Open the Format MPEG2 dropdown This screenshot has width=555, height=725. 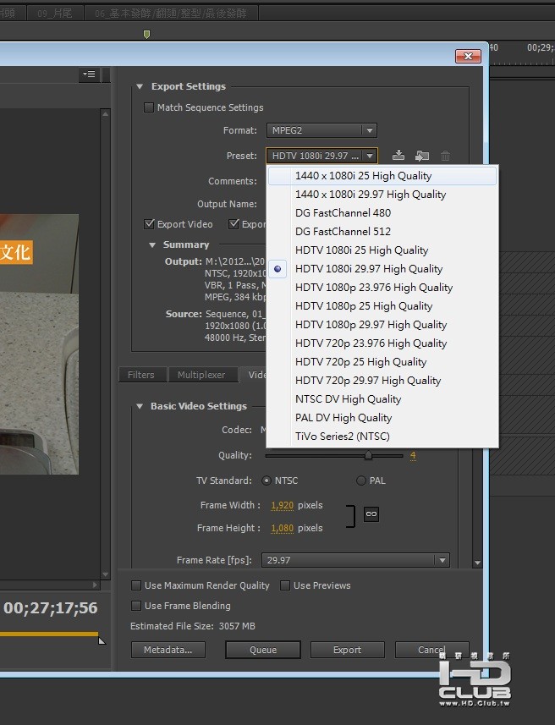[x=321, y=130]
